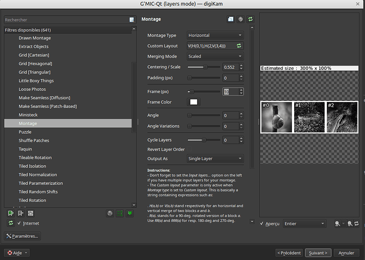Image resolution: width=365 pixels, height=260 pixels.
Task: Click the Annuler button
Action: pos(346,253)
